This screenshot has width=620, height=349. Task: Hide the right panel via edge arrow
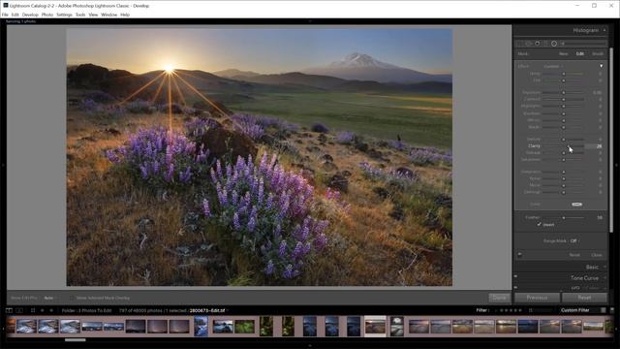pyautogui.click(x=616, y=165)
